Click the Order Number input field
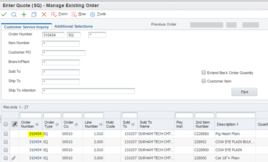The height and width of the screenshot is (162, 268). click(53, 35)
